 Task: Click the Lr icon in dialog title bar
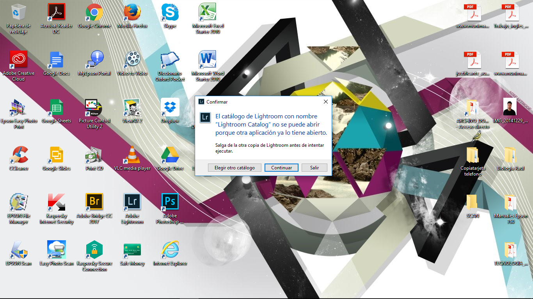[201, 102]
